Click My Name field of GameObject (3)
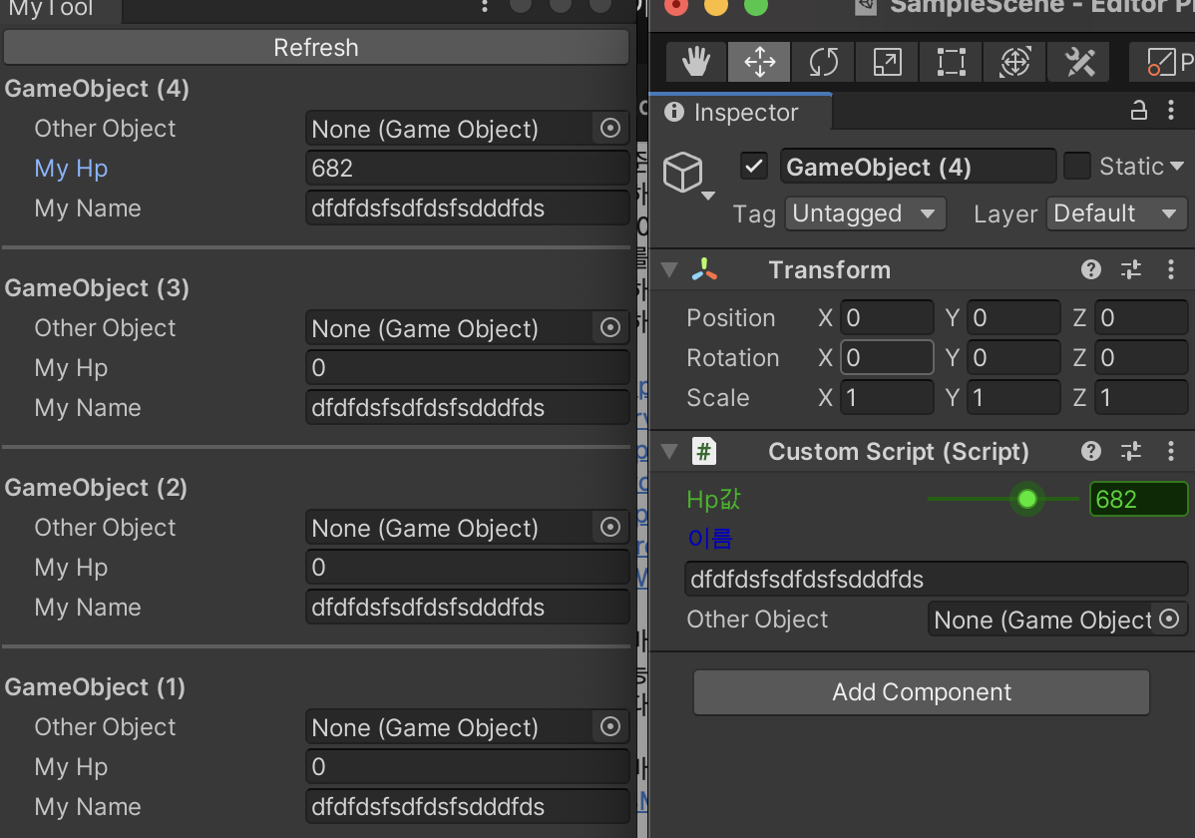This screenshot has height=838, width=1195. tap(467, 407)
